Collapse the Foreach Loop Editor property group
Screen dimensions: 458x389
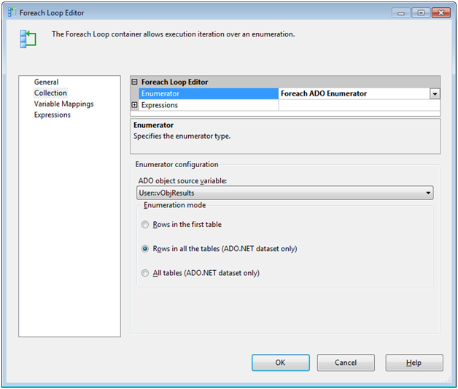134,82
